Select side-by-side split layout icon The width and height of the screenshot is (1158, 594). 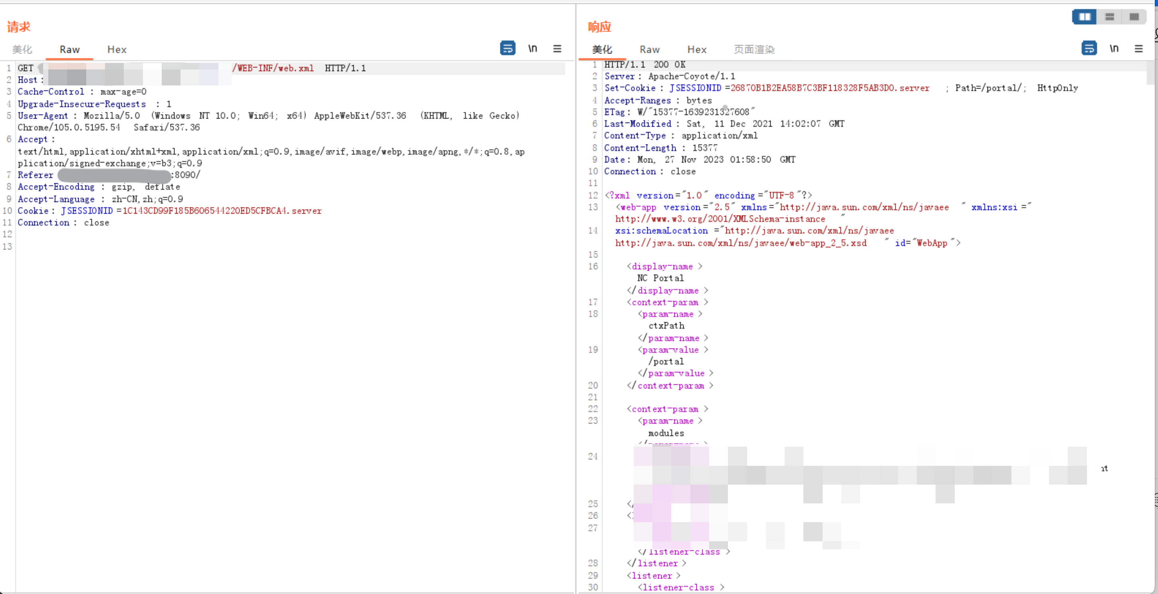click(1084, 17)
